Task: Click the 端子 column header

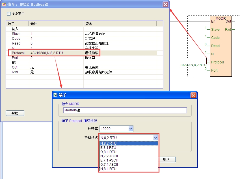Action: tap(17, 24)
